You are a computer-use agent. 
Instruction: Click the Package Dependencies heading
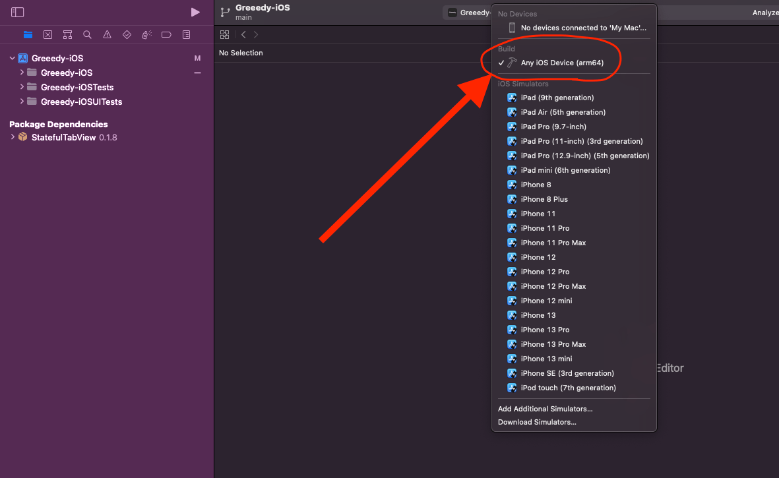click(x=59, y=124)
